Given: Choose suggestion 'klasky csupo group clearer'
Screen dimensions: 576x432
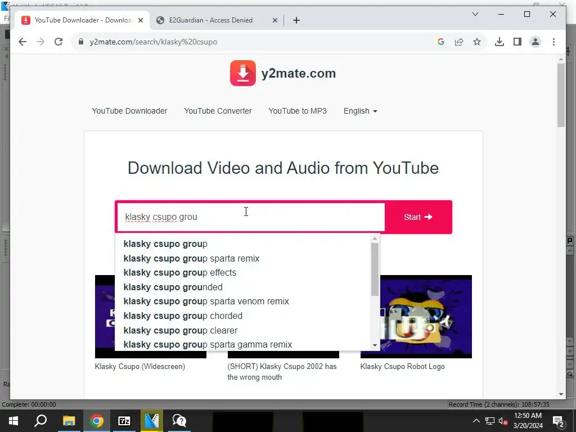Looking at the screenshot, I should pyautogui.click(x=181, y=330).
